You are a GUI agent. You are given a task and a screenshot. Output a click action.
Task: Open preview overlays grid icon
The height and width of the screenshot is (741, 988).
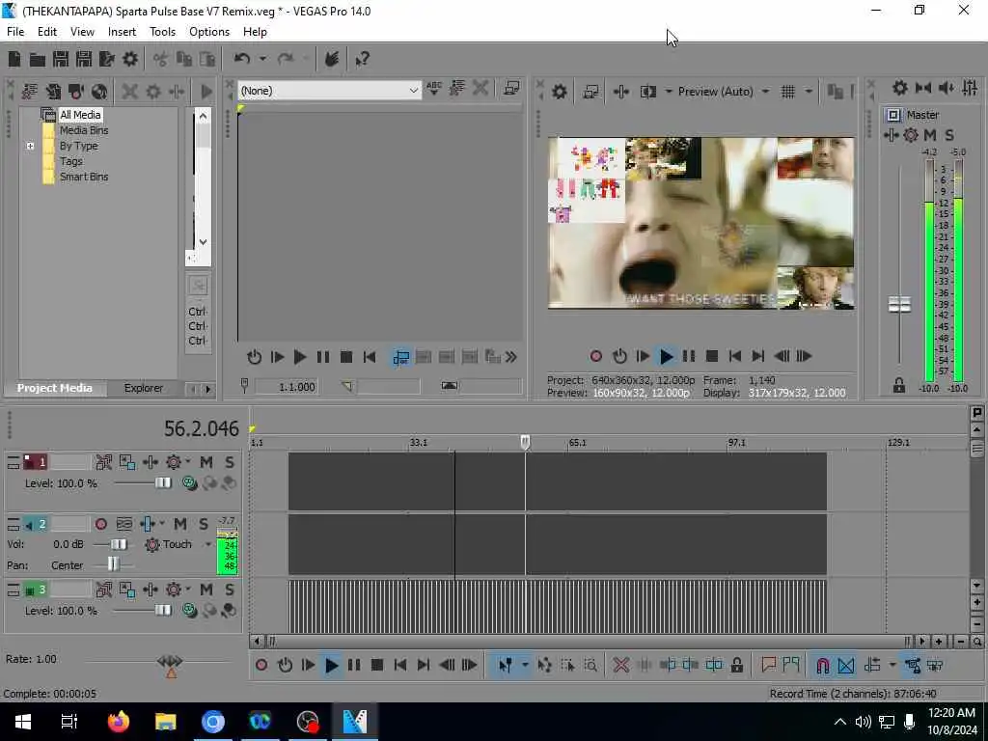coord(787,92)
